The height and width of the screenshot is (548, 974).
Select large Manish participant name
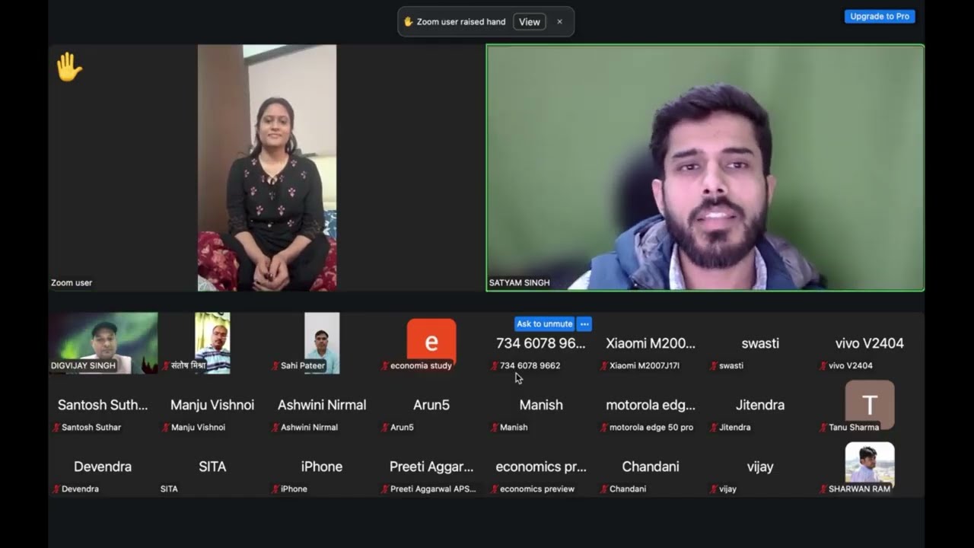(541, 405)
